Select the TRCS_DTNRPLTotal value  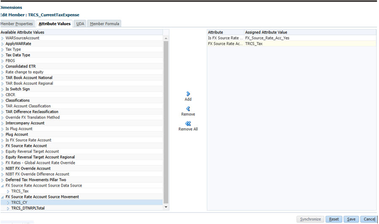(x=81, y=208)
